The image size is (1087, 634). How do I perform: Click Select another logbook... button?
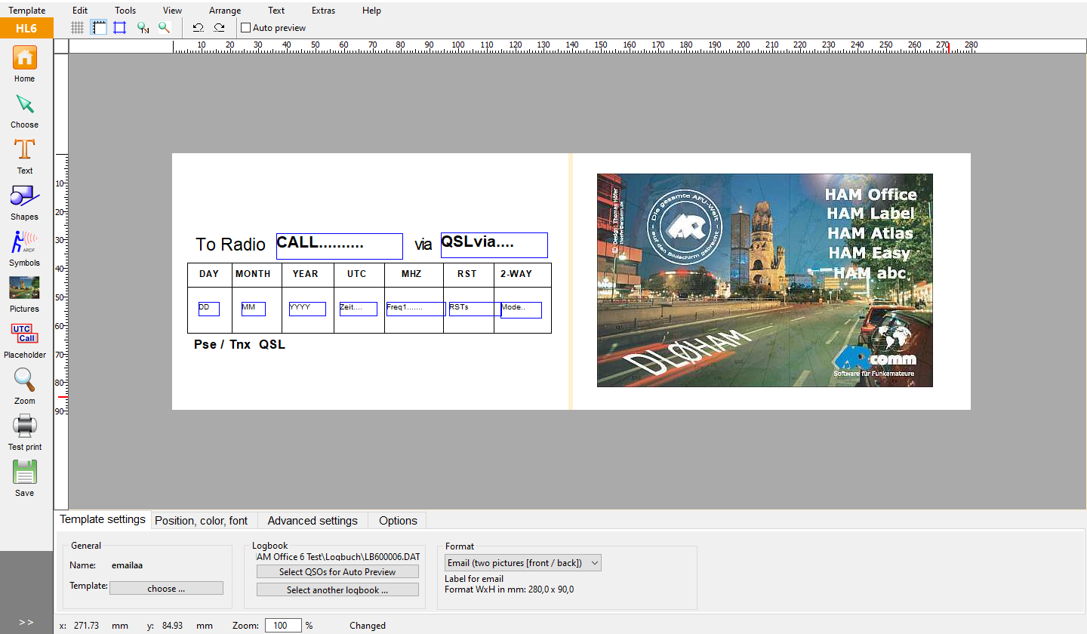coord(337,589)
